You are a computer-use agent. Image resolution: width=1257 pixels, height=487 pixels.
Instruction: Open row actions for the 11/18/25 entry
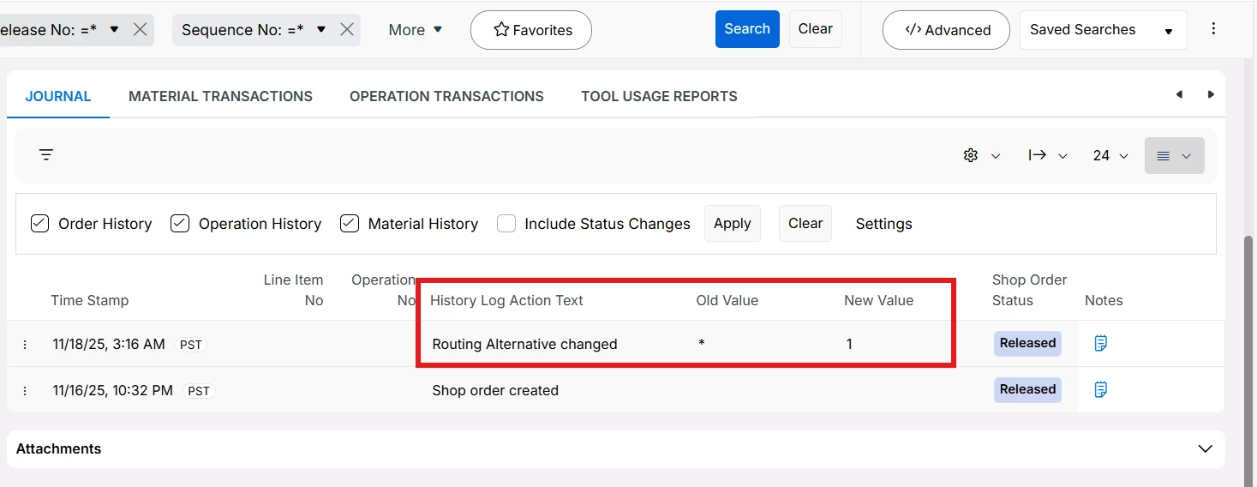(x=25, y=345)
